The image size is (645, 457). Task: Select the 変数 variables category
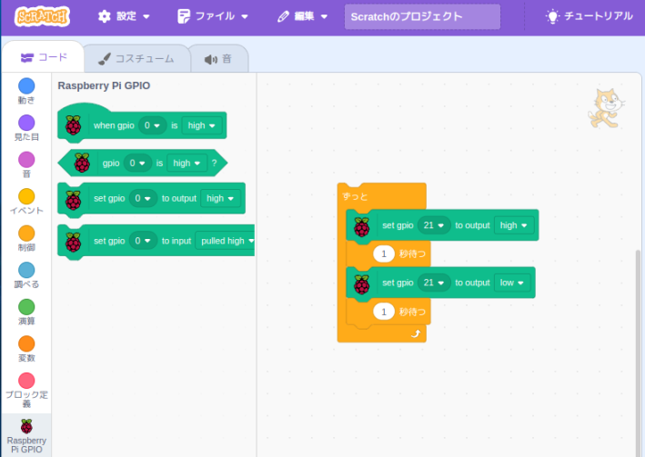pyautogui.click(x=26, y=349)
